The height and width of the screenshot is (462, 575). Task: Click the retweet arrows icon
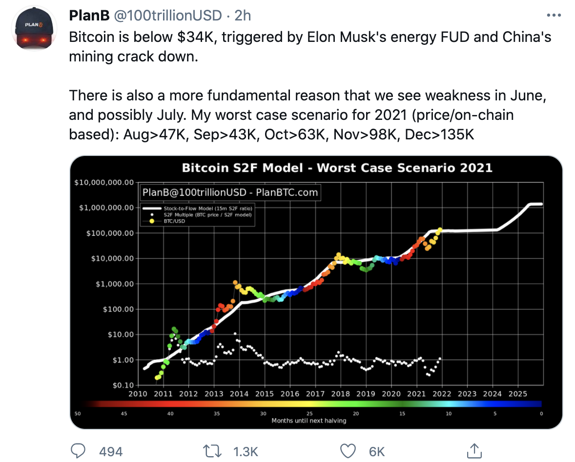coord(213,451)
